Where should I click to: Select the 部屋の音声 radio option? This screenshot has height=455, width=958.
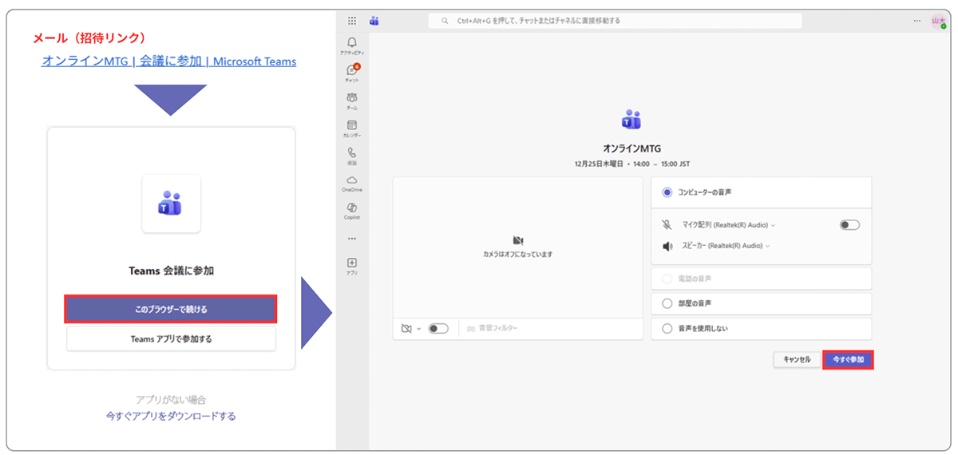[667, 303]
